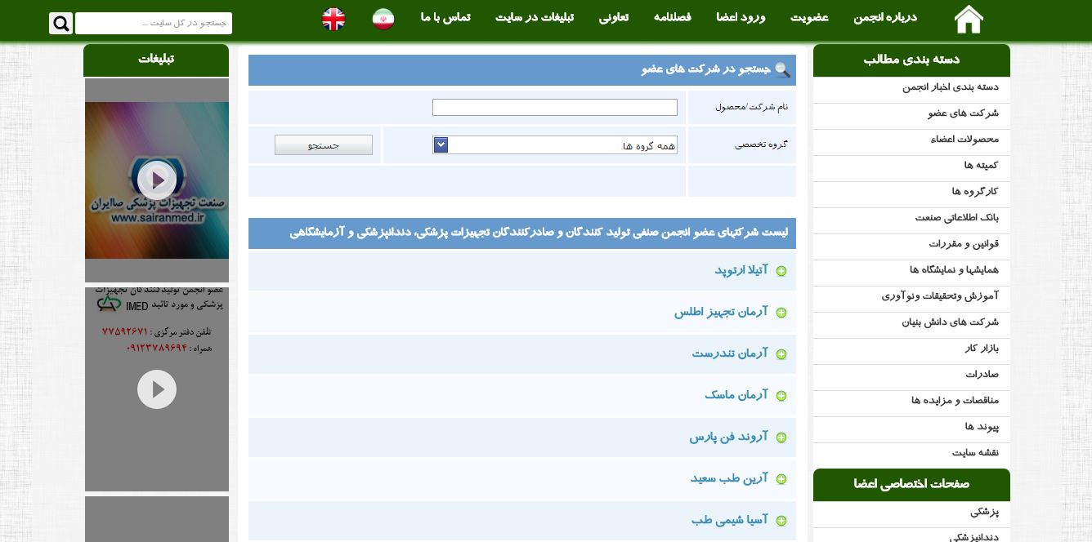Play the IMED advertisement video
Viewport: 1092px width, 542px height.
[157, 389]
